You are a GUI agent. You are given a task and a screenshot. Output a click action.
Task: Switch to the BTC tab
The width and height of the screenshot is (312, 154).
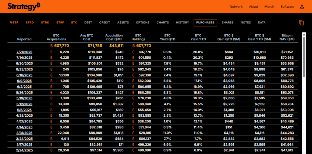(74, 22)
